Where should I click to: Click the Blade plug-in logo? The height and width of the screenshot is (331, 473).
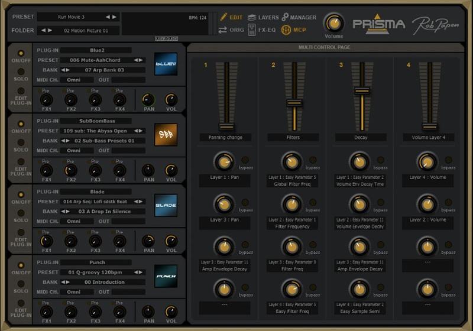[166, 206]
